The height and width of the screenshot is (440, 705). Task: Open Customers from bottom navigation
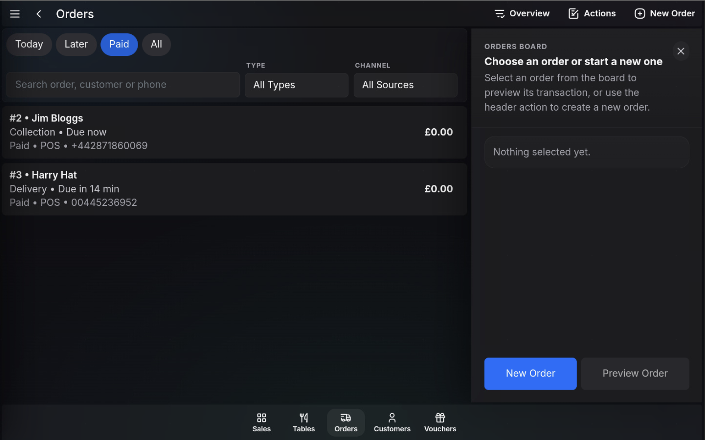(392, 423)
